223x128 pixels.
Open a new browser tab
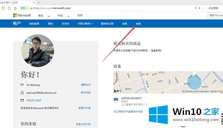pos(39,3)
